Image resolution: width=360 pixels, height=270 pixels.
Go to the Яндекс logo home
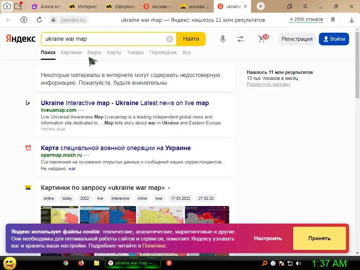[21, 39]
